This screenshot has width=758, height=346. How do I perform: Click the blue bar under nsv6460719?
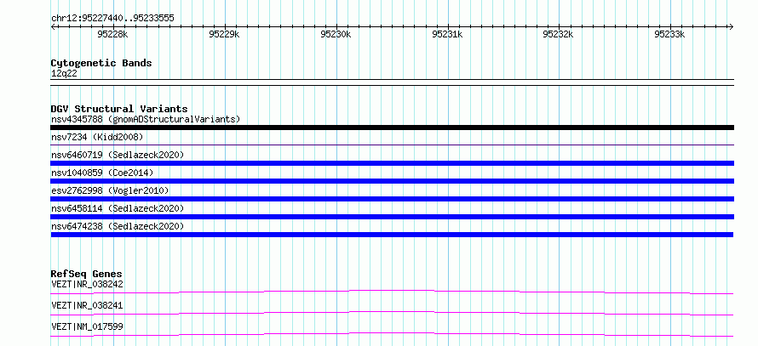point(393,163)
